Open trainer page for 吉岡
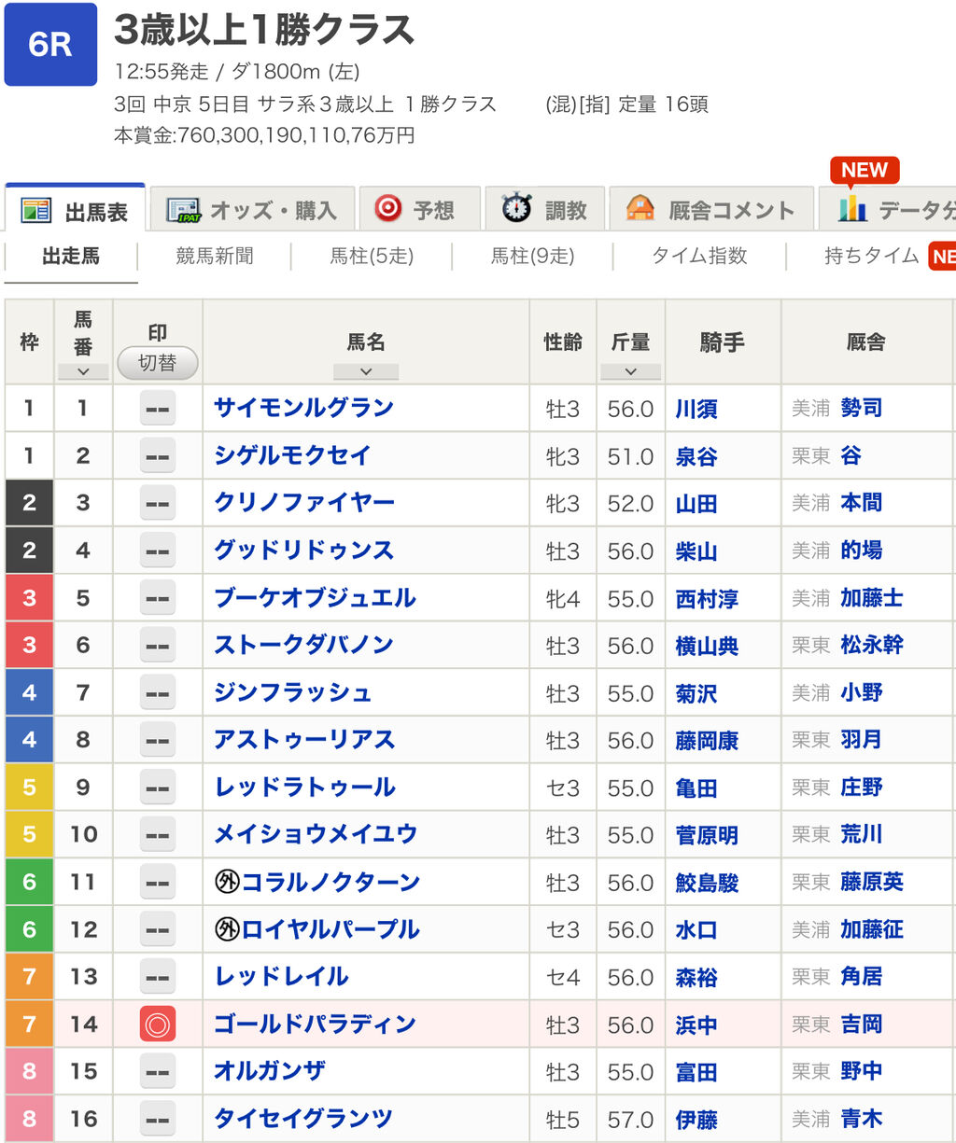The height and width of the screenshot is (1143, 956). click(x=861, y=1024)
